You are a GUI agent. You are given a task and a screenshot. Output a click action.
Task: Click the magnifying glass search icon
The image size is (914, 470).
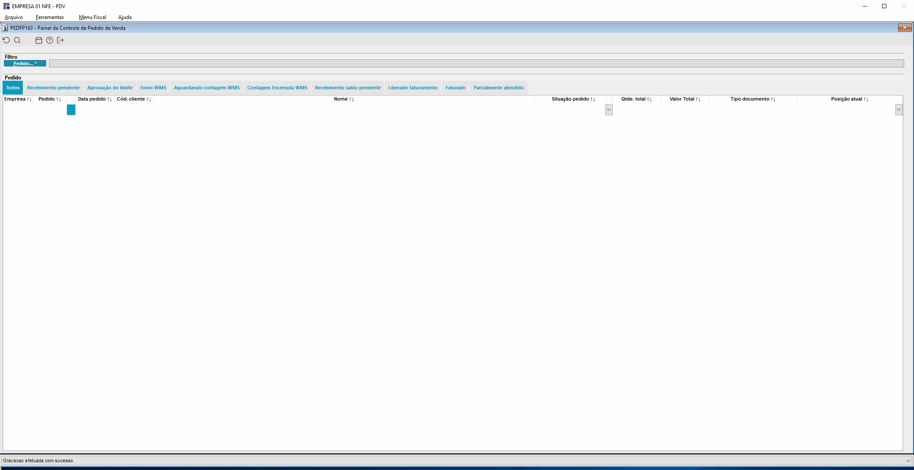coord(17,40)
